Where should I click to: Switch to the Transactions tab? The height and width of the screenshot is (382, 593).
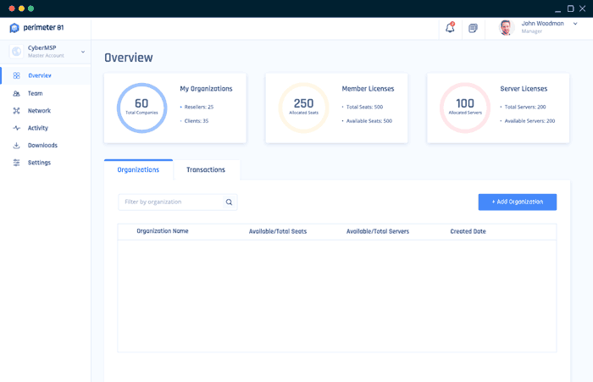[x=206, y=170]
